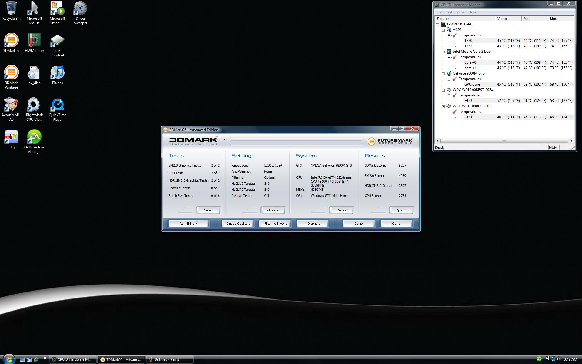The height and width of the screenshot is (364, 582).
Task: Open Microsoft Office desktop shortcut
Action: pyautogui.click(x=57, y=13)
